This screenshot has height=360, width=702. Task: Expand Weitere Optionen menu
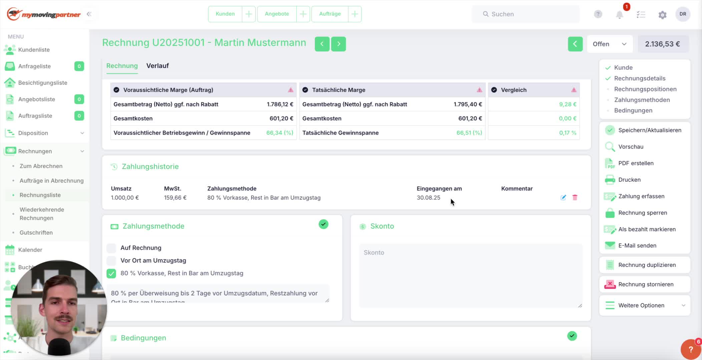(645, 305)
